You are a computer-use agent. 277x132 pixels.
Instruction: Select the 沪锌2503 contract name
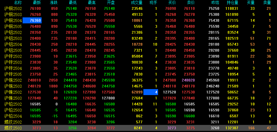click(x=13, y=62)
